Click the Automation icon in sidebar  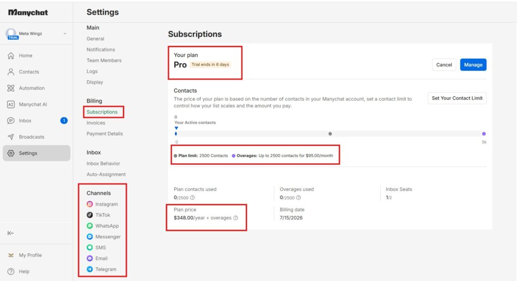click(11, 88)
